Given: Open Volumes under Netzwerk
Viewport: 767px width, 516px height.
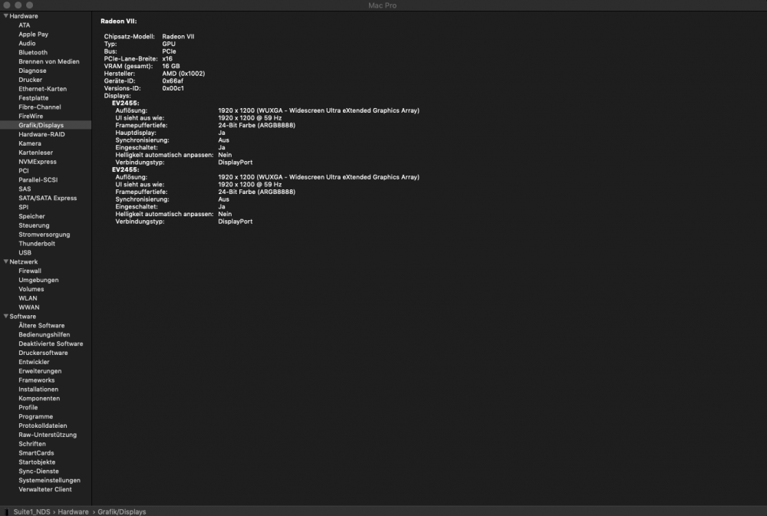Looking at the screenshot, I should click(x=31, y=289).
